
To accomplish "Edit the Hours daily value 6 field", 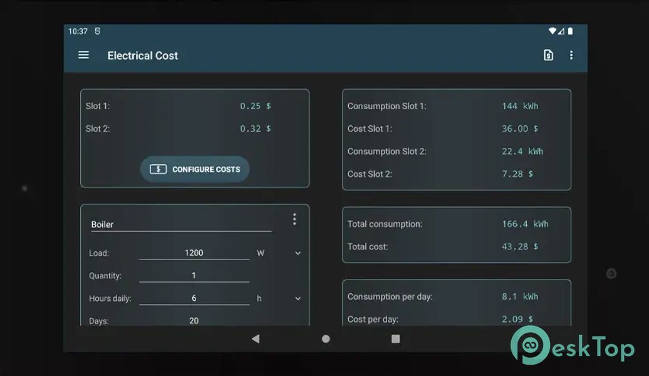I will (x=194, y=298).
